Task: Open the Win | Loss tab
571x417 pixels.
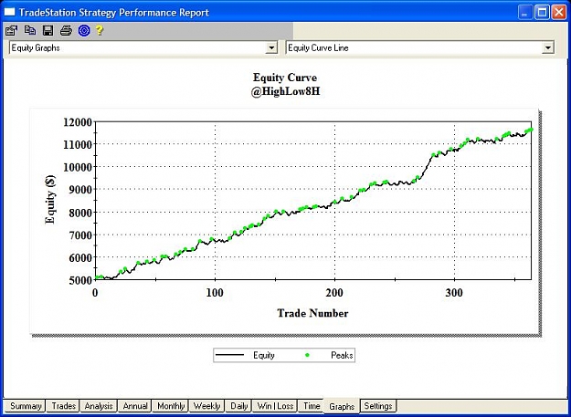Action: pyautogui.click(x=275, y=406)
